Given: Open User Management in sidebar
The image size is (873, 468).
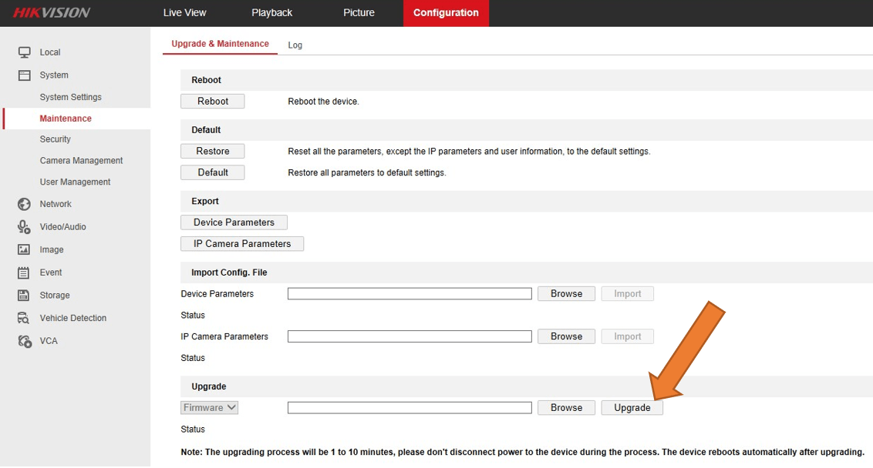Looking at the screenshot, I should 75,182.
